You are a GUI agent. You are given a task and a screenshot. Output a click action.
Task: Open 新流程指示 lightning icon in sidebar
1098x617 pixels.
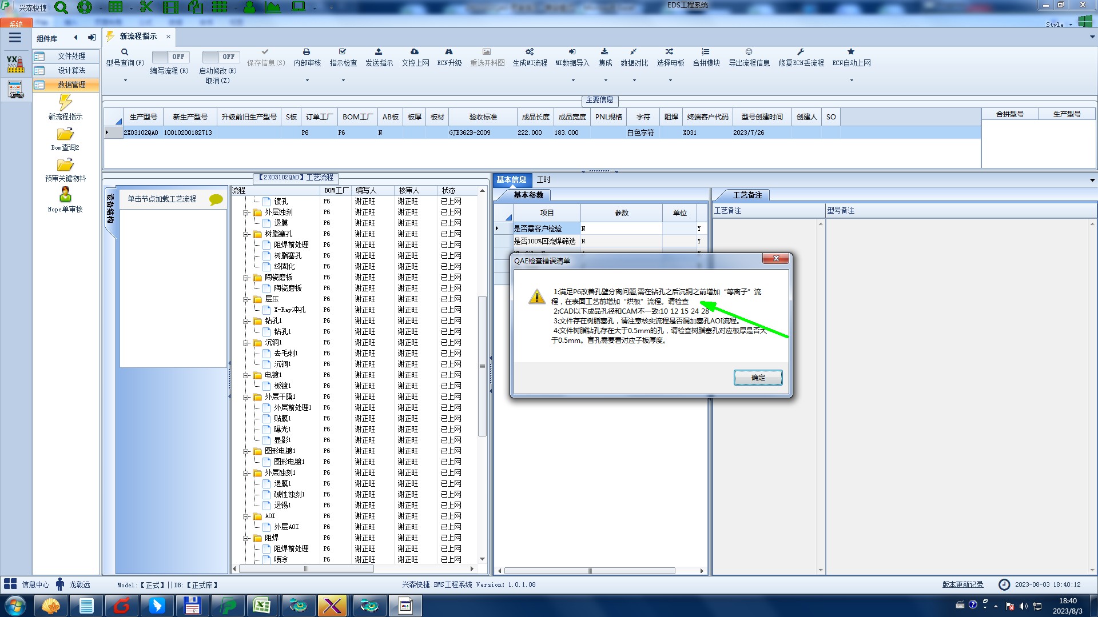point(65,103)
